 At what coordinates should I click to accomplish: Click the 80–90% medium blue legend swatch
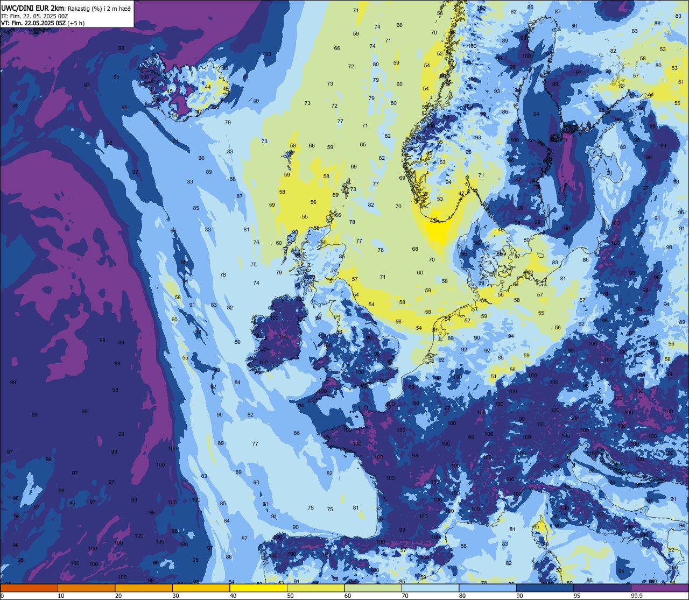[x=488, y=588]
